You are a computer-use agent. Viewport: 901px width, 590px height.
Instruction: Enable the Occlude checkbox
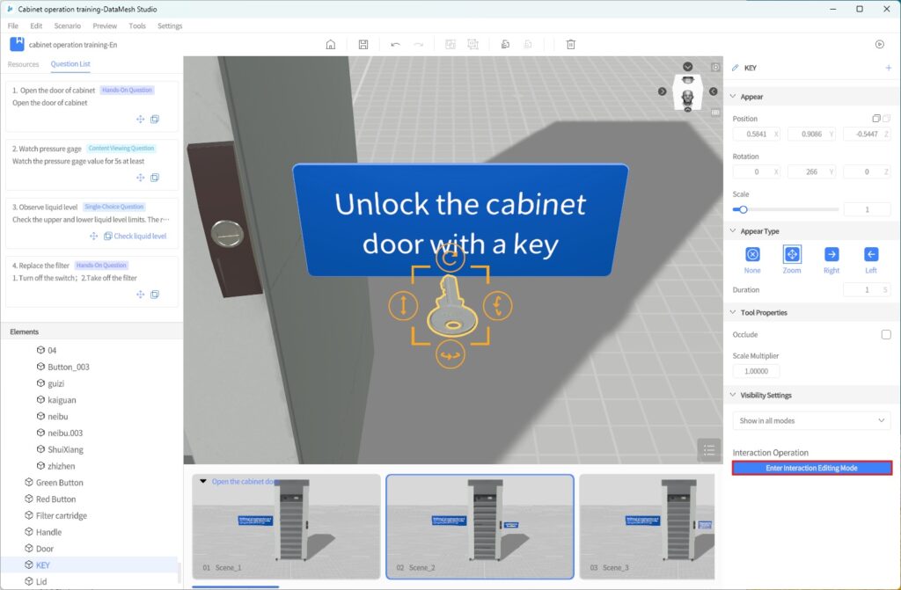(x=886, y=334)
